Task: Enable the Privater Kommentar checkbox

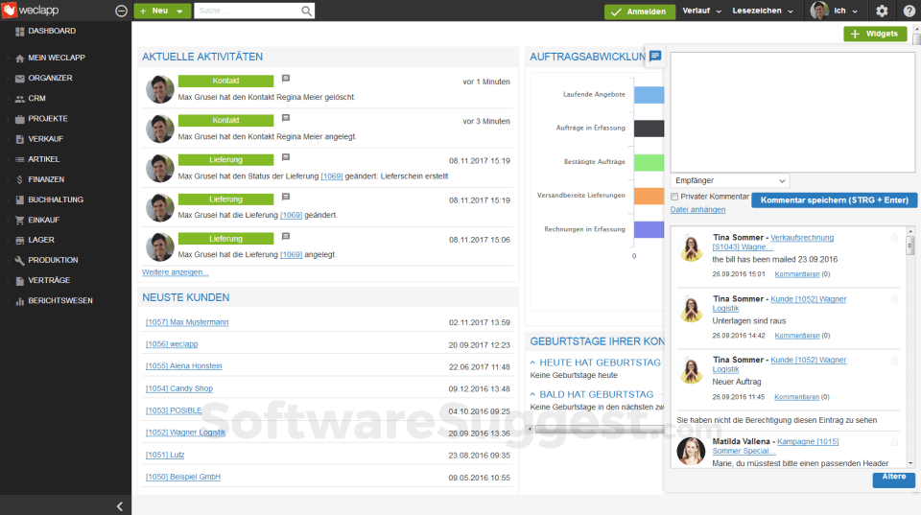Action: (x=674, y=197)
